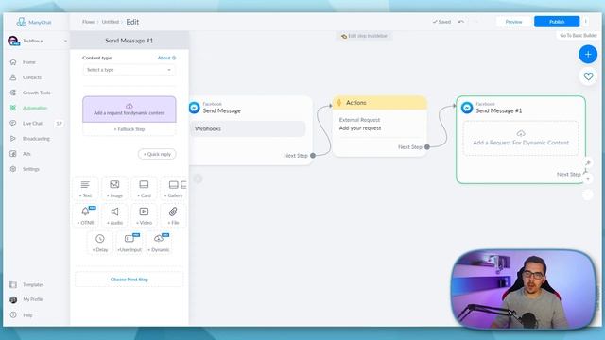The image size is (605, 340).
Task: Click Add a request for dynamic content
Action: [130, 110]
